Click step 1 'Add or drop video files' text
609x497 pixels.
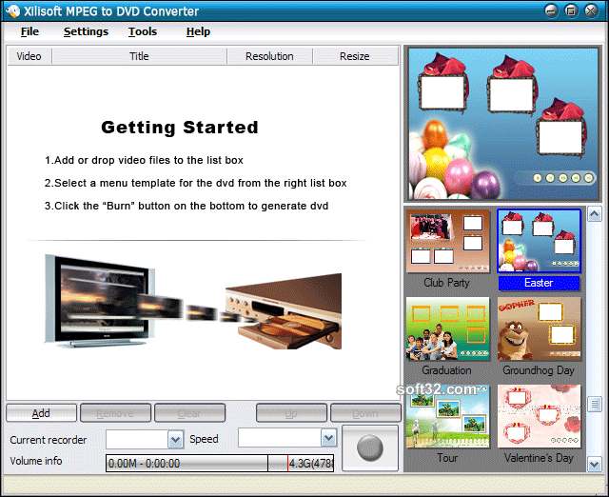[144, 160]
